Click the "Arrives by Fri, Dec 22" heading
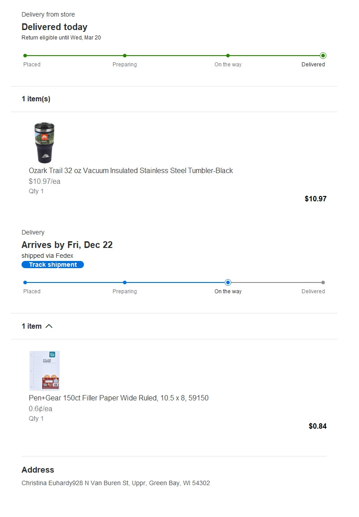 [x=67, y=245]
